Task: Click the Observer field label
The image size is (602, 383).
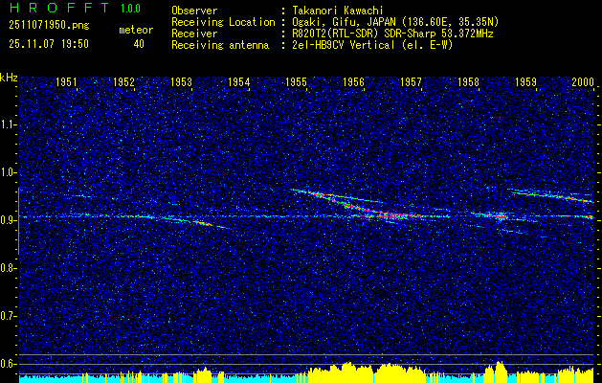Action: pyautogui.click(x=194, y=11)
